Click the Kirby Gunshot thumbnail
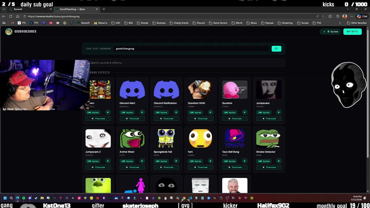370x208 pixels. click(234, 90)
